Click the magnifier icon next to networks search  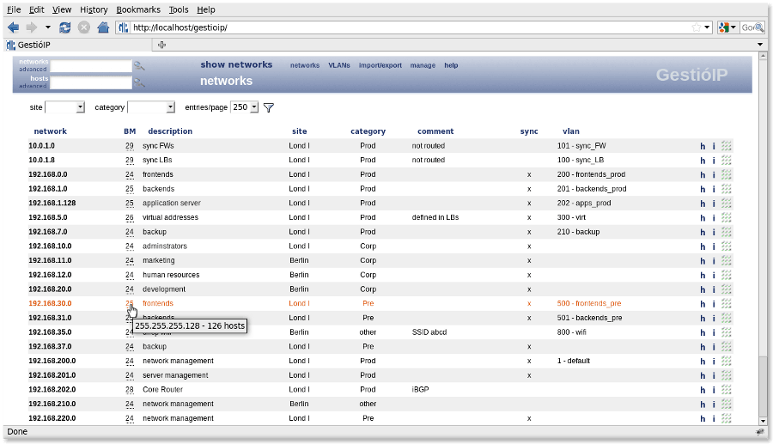pyautogui.click(x=139, y=66)
